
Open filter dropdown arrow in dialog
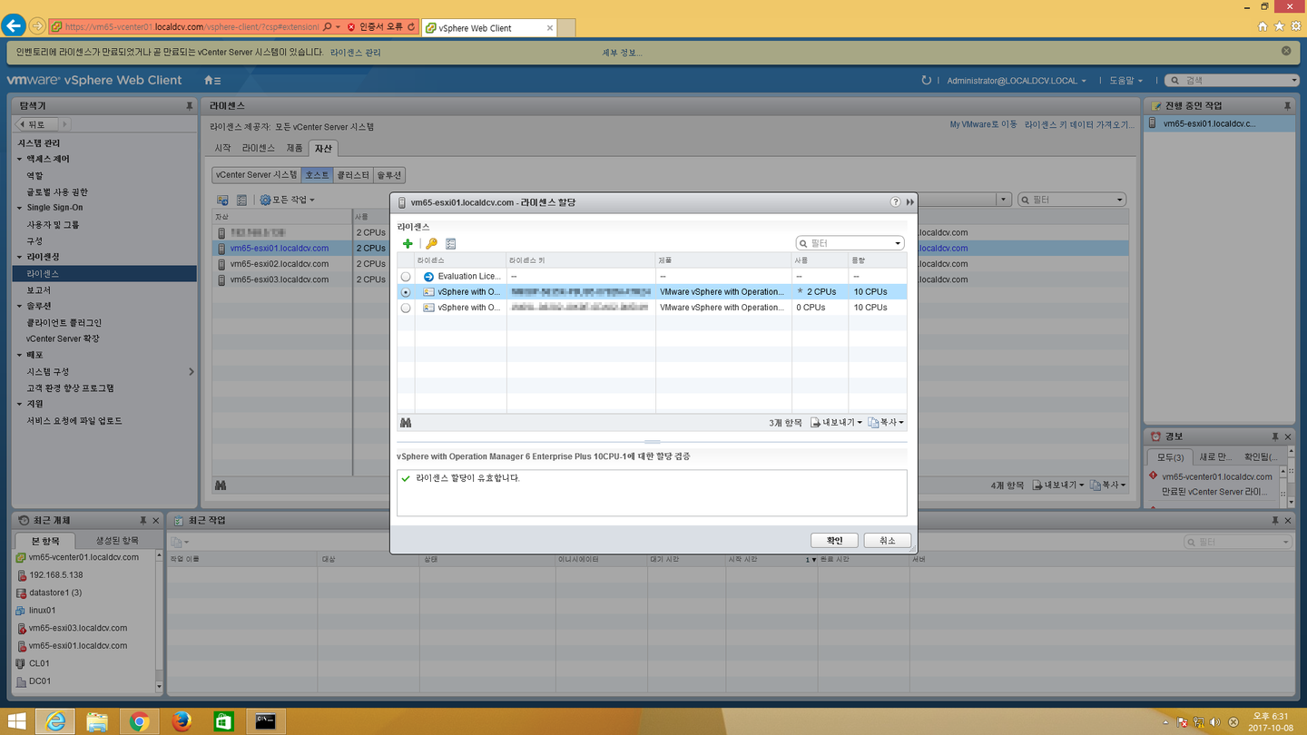pos(898,243)
